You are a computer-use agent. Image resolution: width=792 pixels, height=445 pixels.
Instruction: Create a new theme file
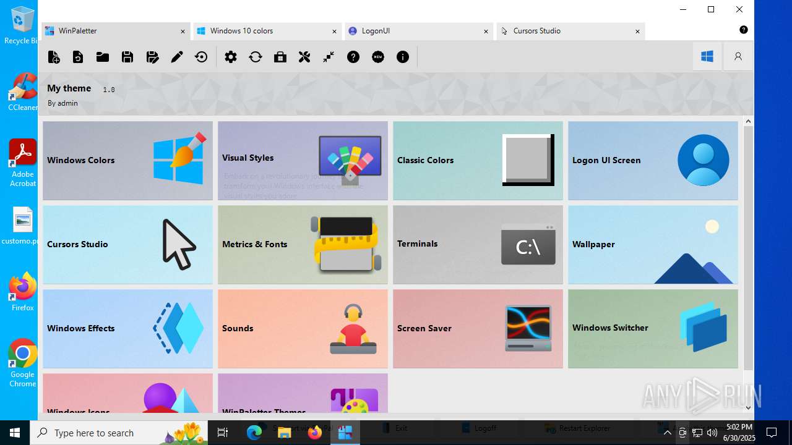(54, 57)
